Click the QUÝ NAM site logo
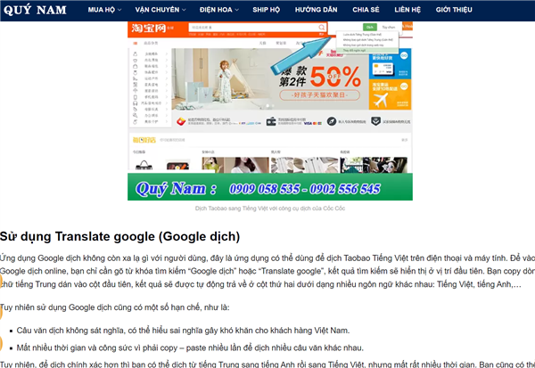The image size is (535, 368). (x=35, y=10)
